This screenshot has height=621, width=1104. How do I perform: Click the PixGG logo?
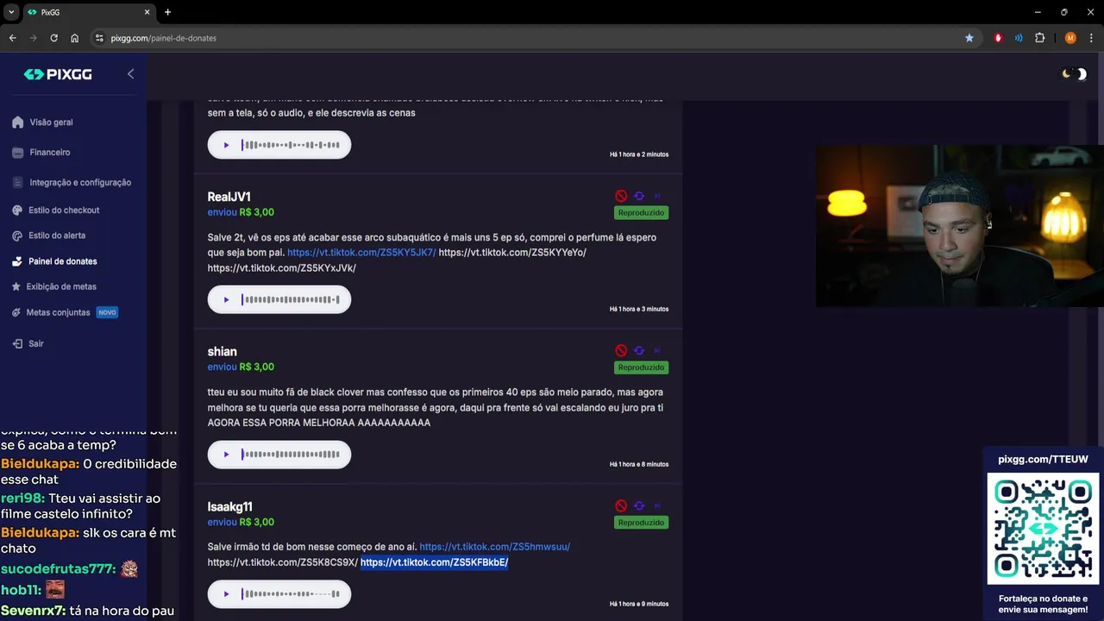coord(57,74)
